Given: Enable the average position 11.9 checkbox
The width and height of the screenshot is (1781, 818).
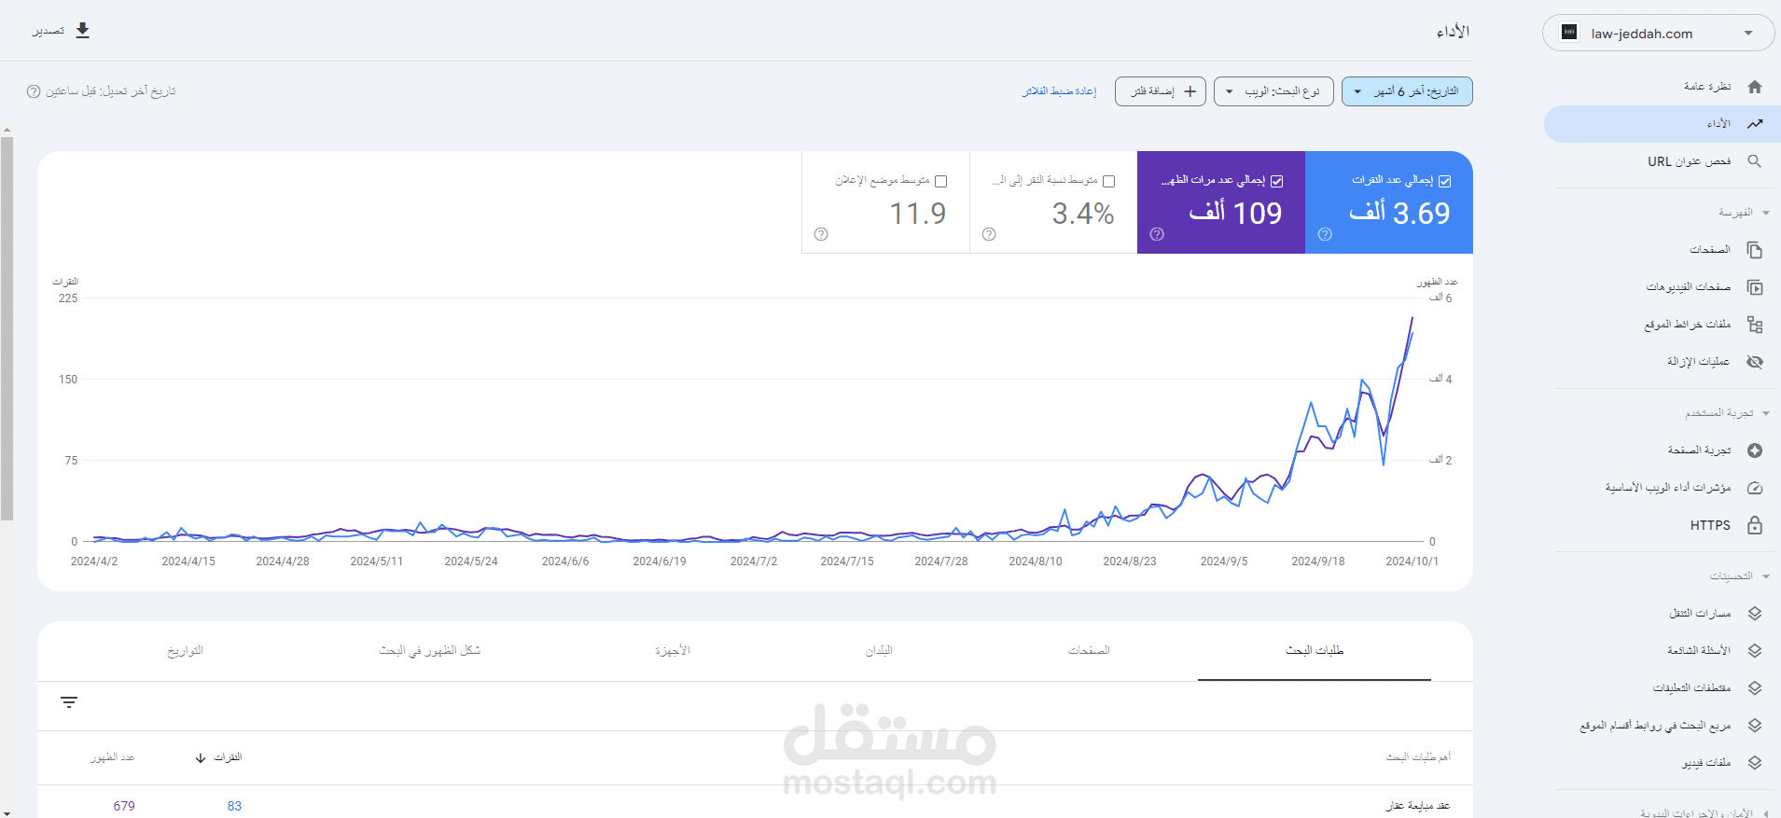Looking at the screenshot, I should point(941,181).
